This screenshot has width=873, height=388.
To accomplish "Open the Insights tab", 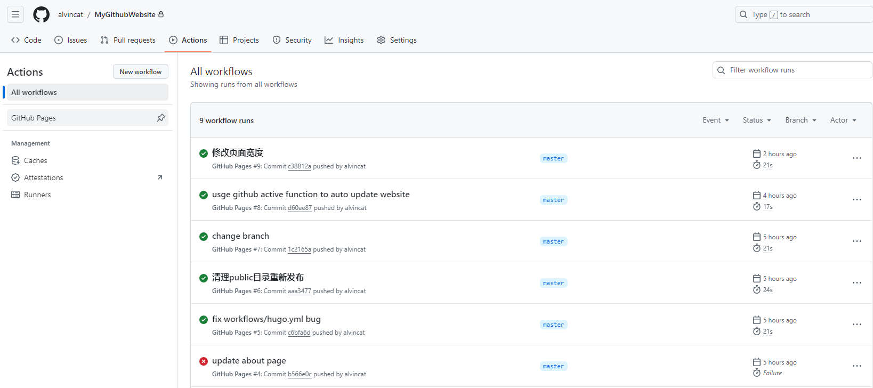I will pos(344,40).
